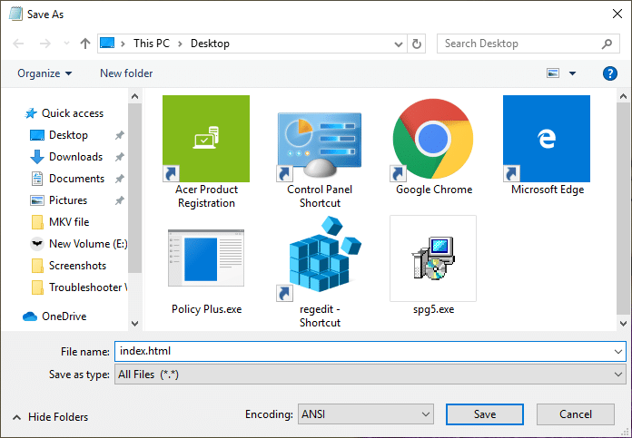The height and width of the screenshot is (438, 632).
Task: Collapse the dialog using Hide Folders
Action: [51, 417]
